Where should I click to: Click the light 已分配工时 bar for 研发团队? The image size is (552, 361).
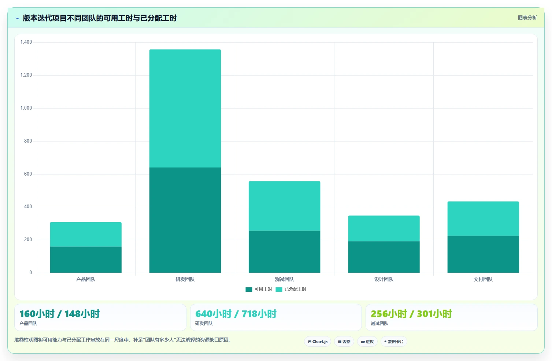[185, 108]
